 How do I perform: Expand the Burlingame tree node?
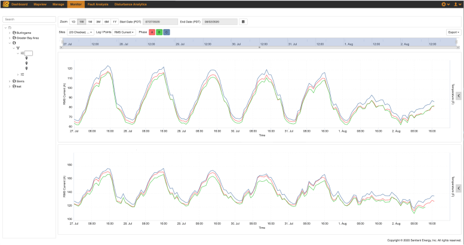tap(10, 33)
